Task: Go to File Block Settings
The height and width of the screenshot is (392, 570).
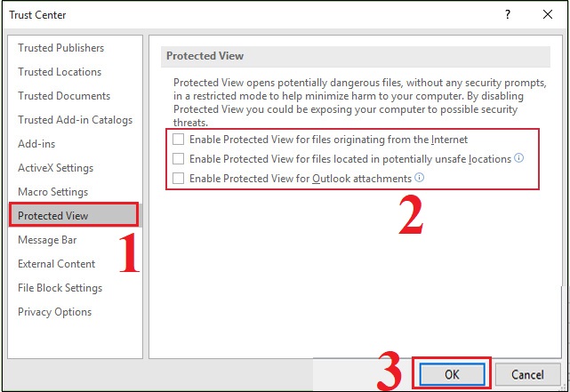Action: tap(60, 288)
